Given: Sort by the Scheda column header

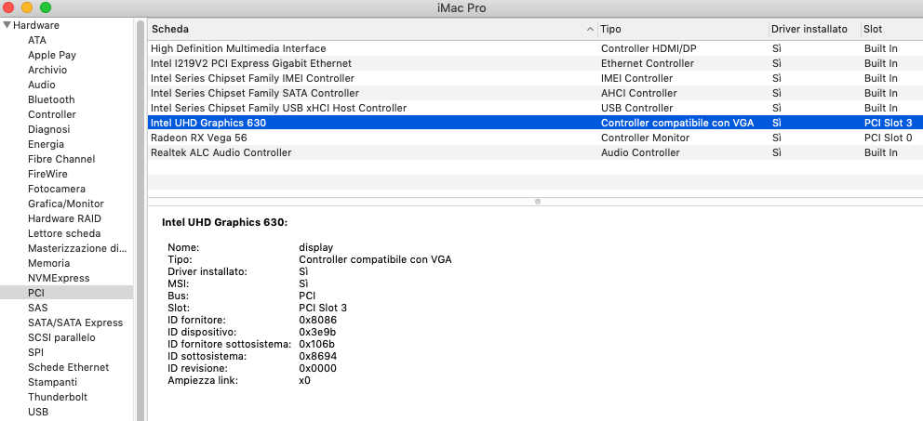Looking at the screenshot, I should click(x=372, y=29).
